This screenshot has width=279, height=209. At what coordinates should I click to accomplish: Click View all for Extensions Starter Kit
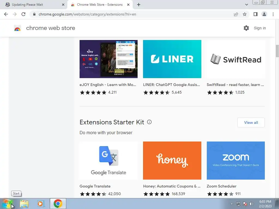[x=251, y=122]
